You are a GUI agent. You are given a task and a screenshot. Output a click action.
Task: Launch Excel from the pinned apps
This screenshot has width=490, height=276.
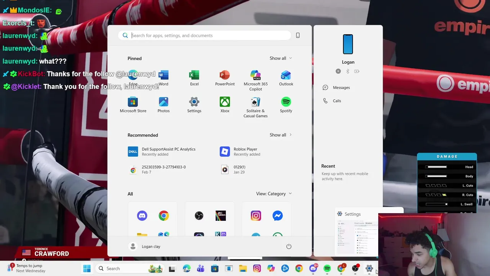tap(194, 78)
